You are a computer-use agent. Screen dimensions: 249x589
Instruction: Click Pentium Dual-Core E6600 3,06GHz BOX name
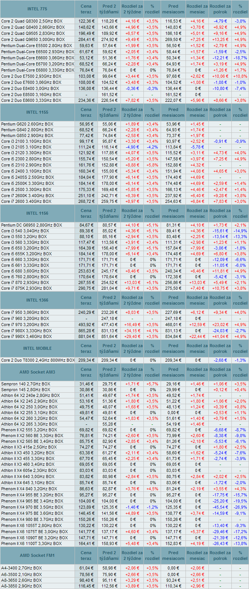click(37, 58)
